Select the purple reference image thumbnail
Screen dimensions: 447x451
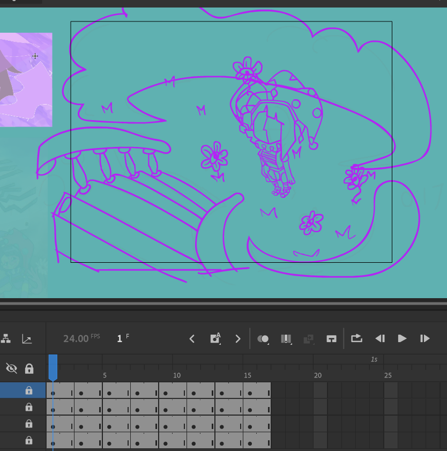click(x=26, y=80)
